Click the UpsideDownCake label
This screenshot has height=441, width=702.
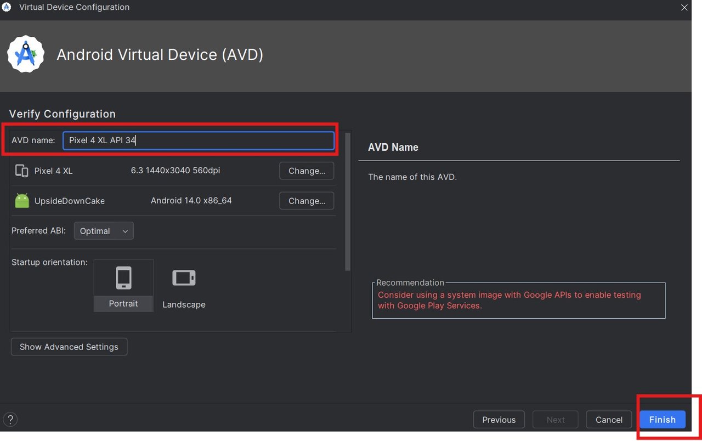pyautogui.click(x=70, y=201)
